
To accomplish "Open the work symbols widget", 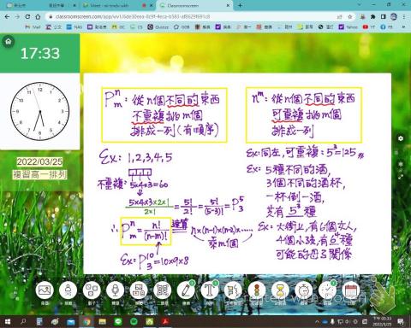I will pos(233,290).
